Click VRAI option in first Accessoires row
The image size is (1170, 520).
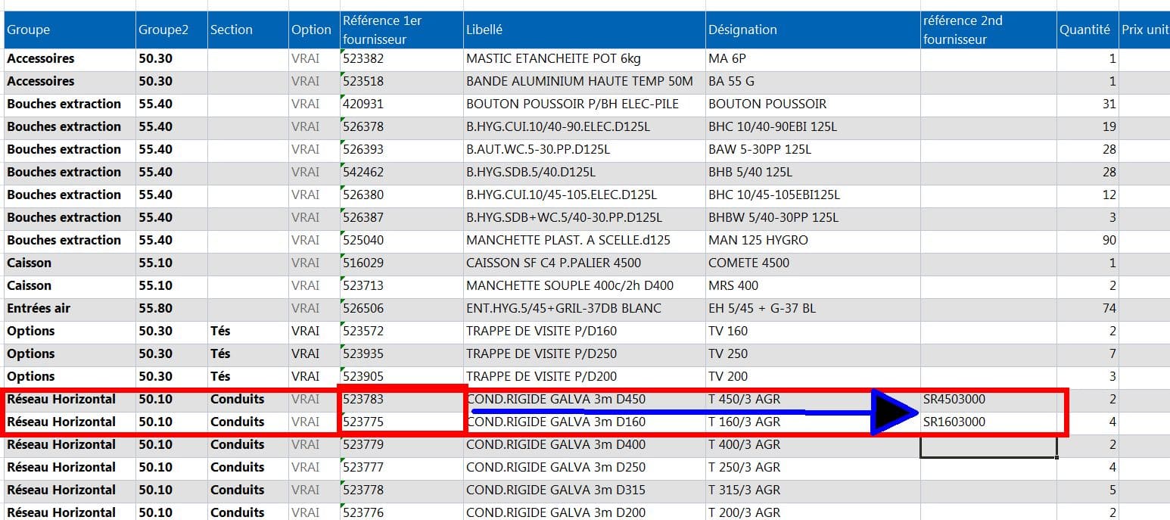point(314,58)
